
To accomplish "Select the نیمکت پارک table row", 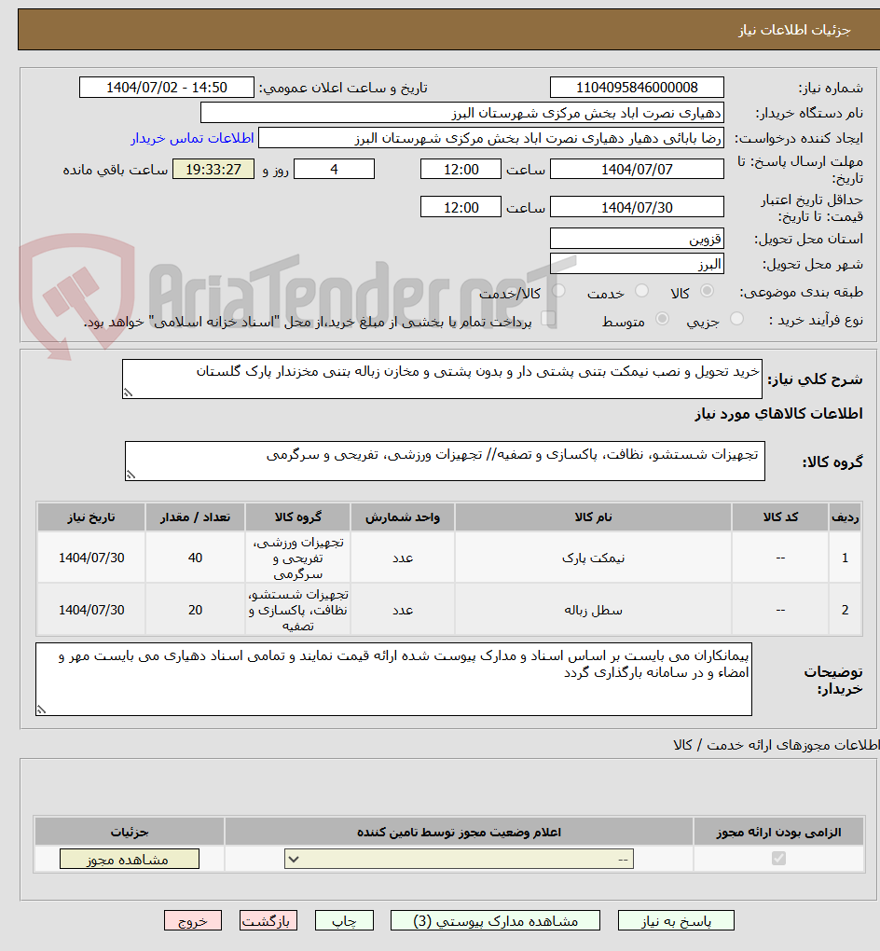I will [x=438, y=558].
